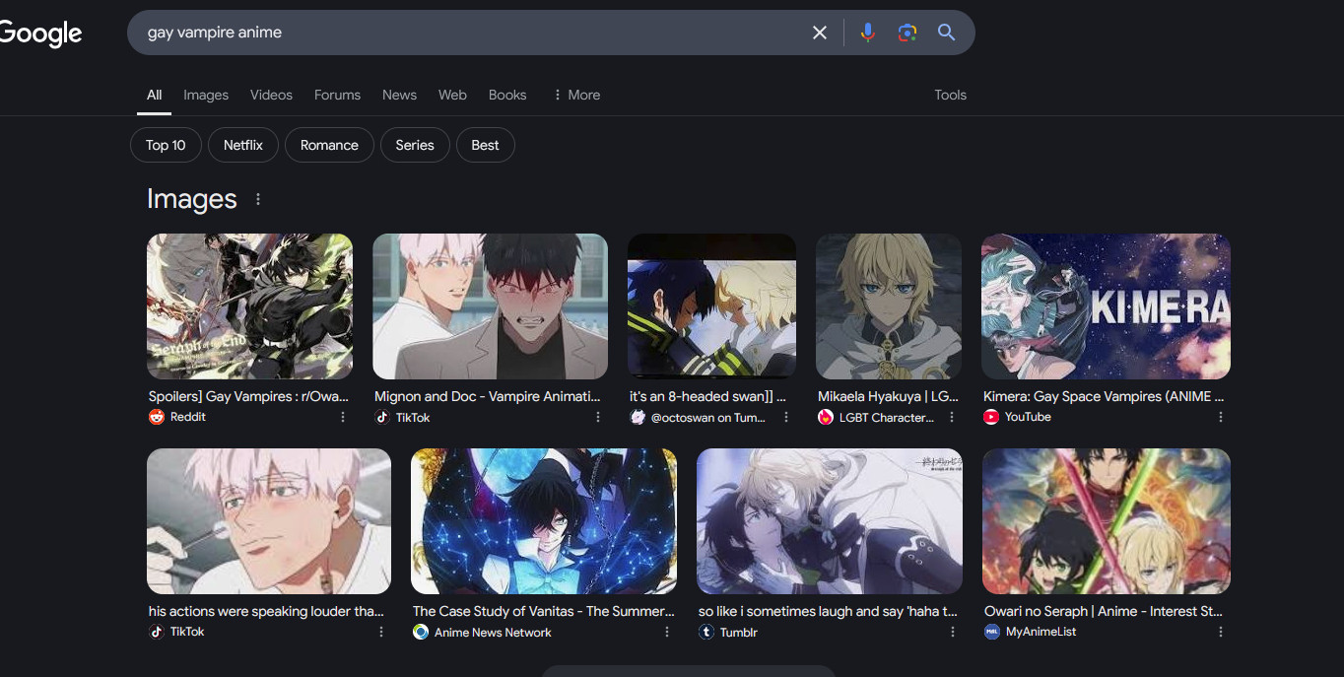Open the 'so like i sometimes laugh' thumbnail

(830, 521)
